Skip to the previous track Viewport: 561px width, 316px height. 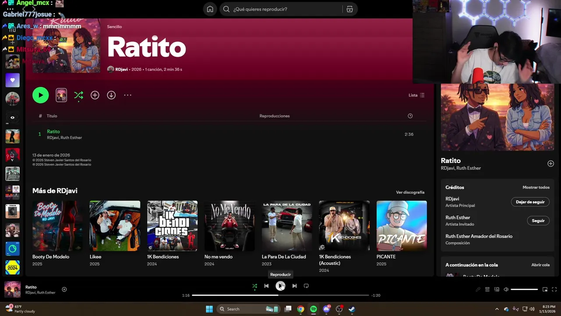(x=266, y=286)
